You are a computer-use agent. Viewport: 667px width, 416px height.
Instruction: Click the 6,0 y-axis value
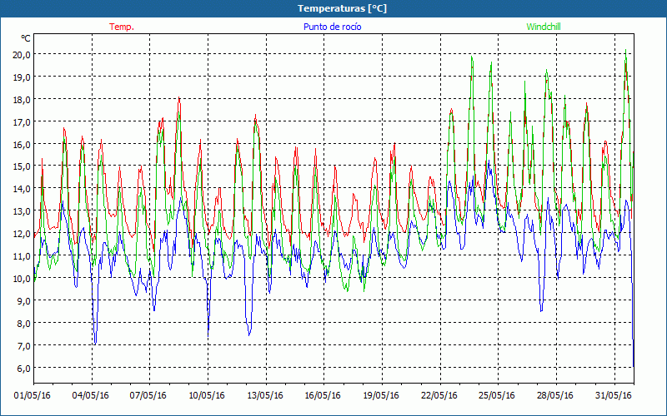coord(23,369)
